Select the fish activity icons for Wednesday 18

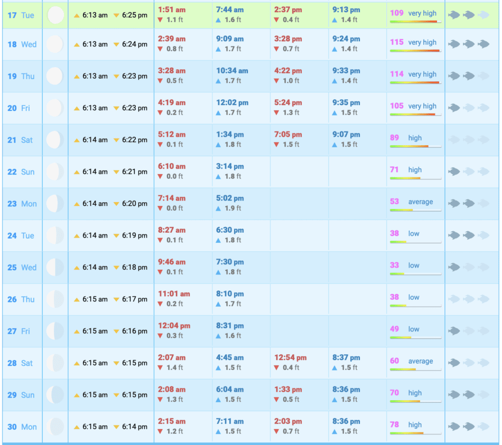(468, 44)
